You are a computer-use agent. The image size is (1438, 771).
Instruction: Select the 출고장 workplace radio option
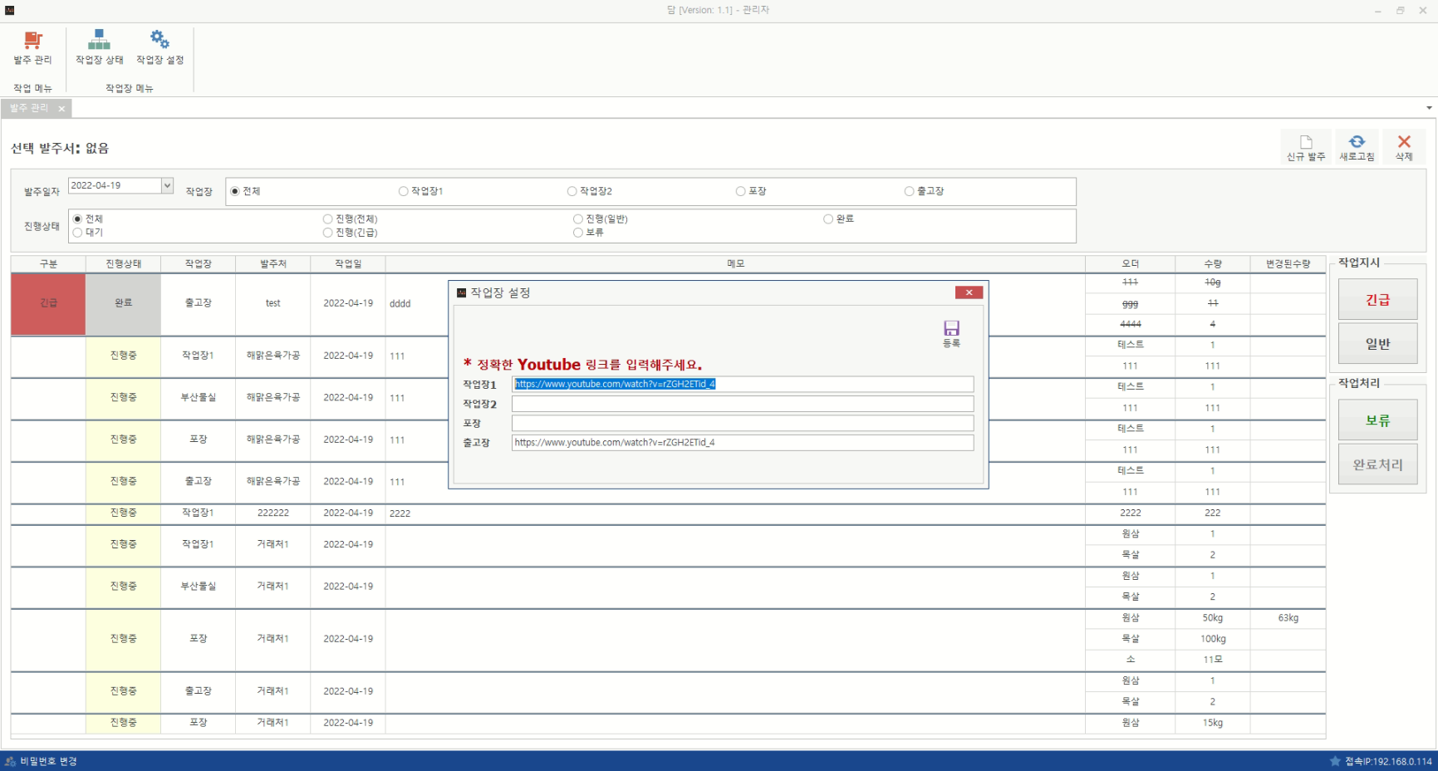click(x=910, y=191)
